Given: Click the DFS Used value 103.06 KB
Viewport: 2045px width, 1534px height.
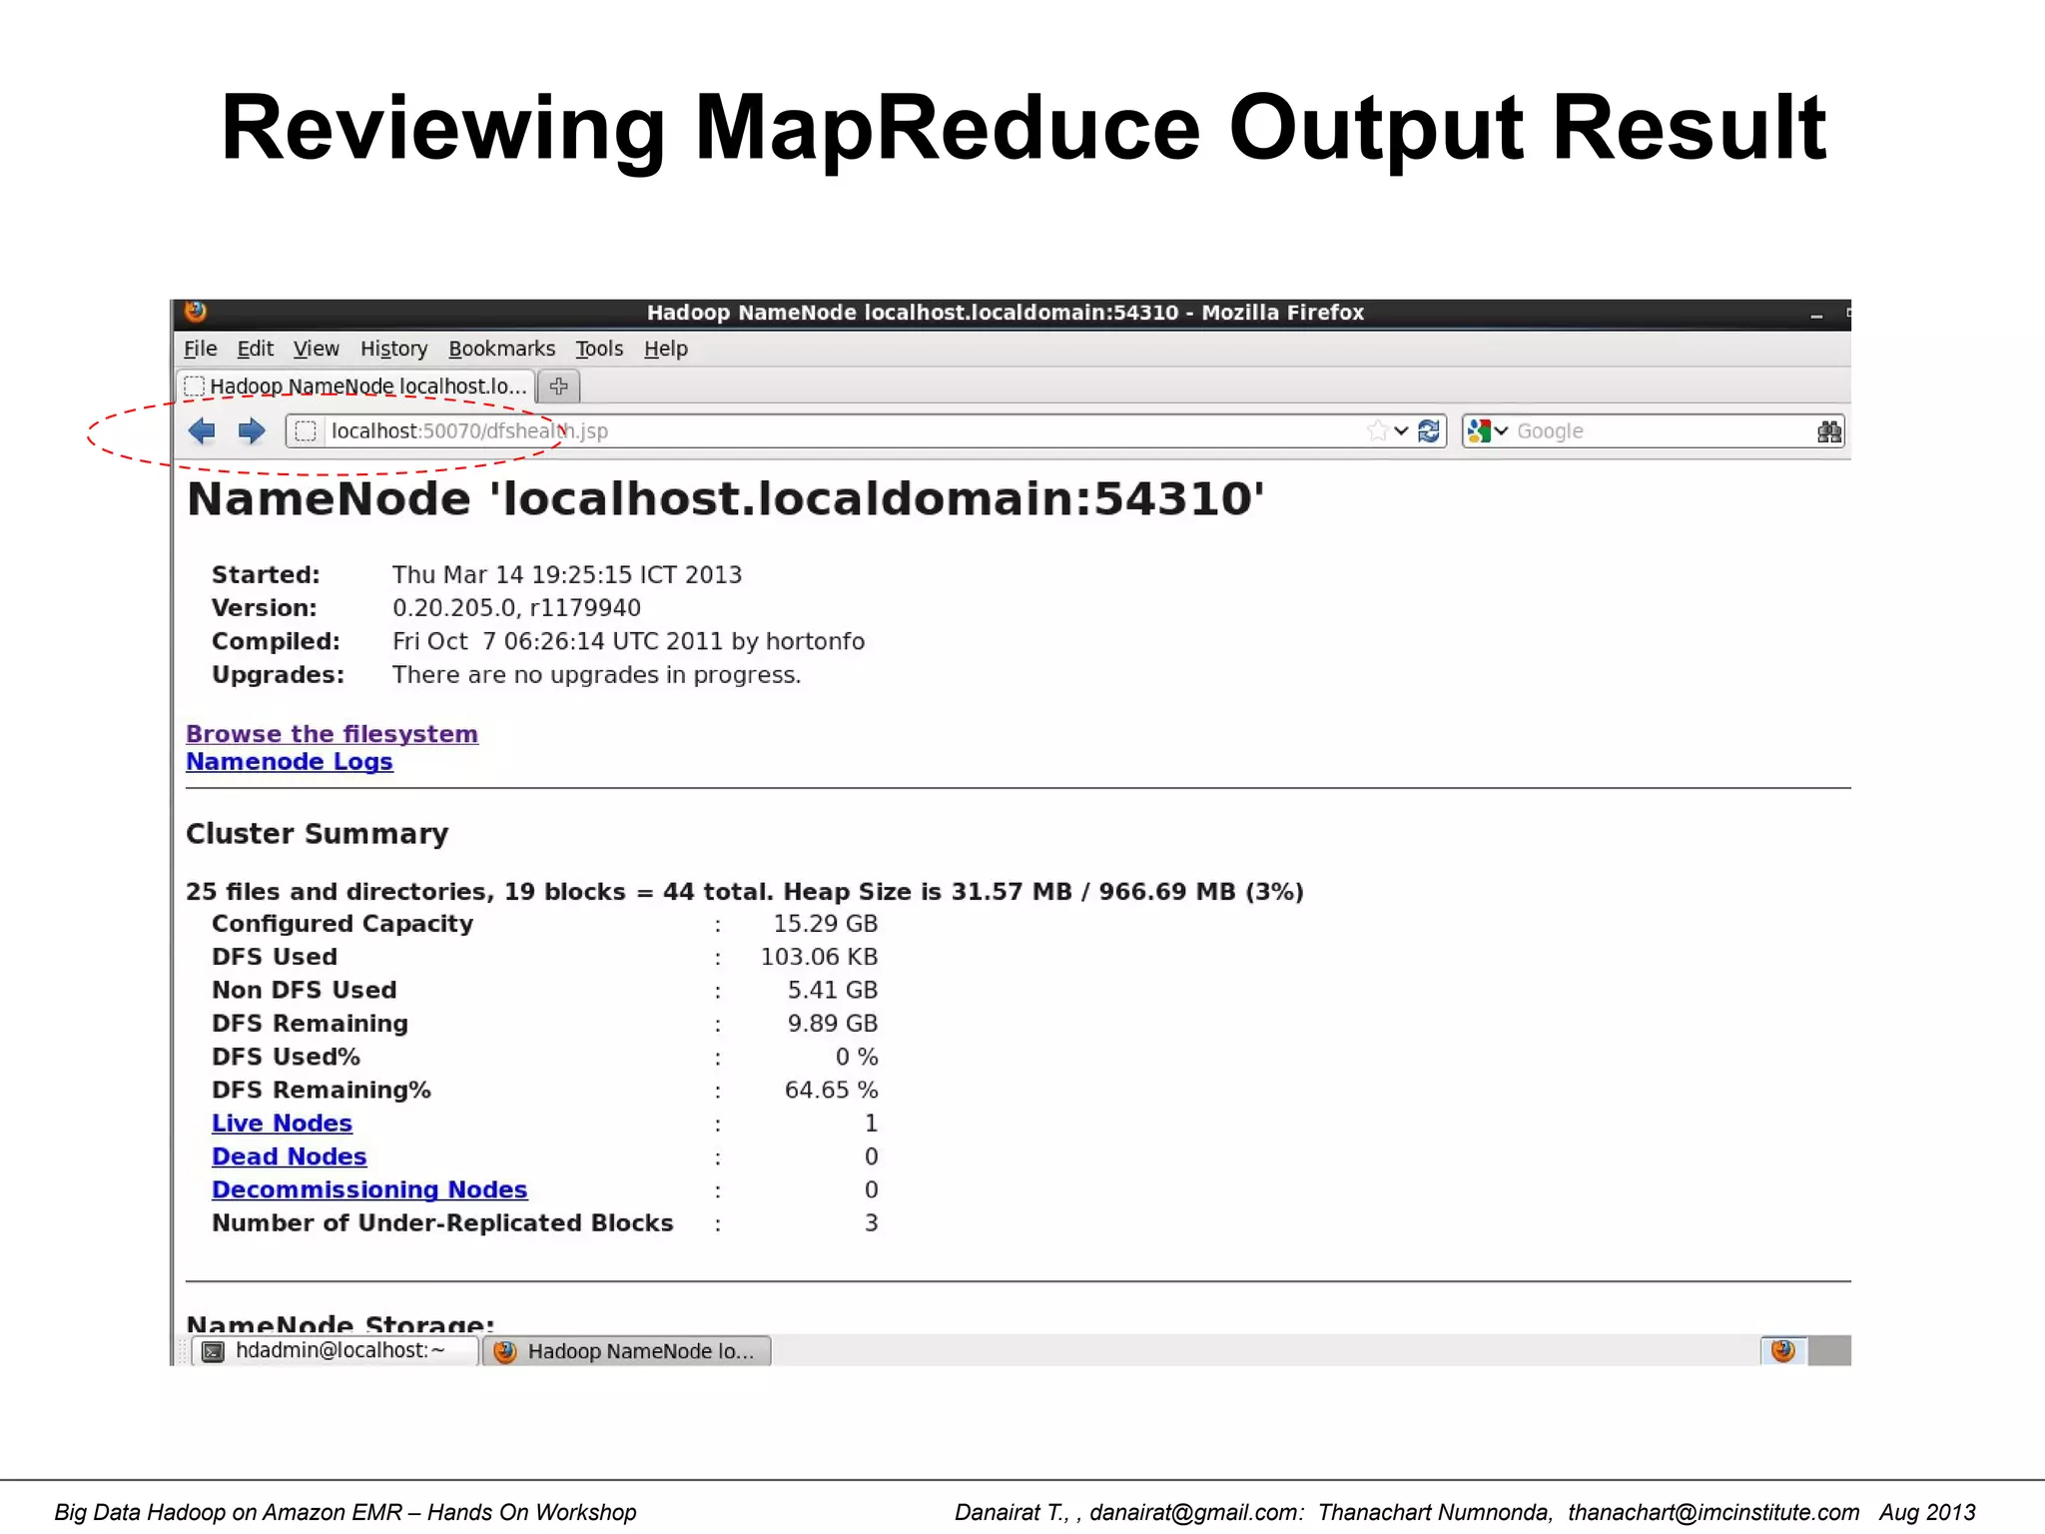Looking at the screenshot, I should pos(820,957).
